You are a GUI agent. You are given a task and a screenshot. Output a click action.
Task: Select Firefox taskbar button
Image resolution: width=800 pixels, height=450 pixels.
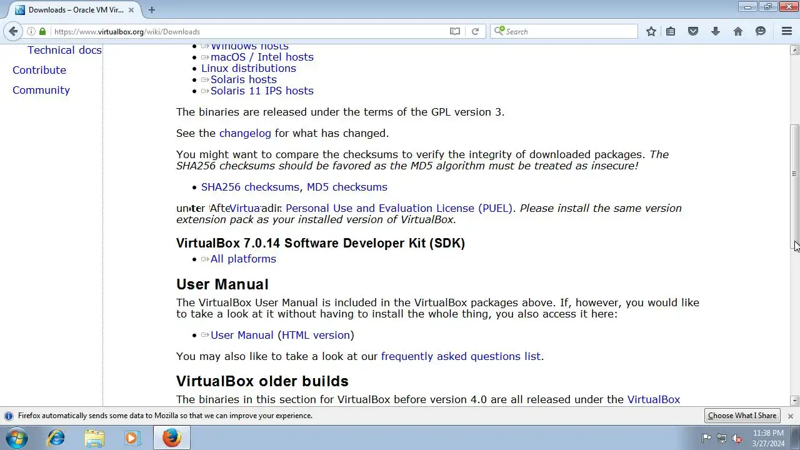click(172, 438)
